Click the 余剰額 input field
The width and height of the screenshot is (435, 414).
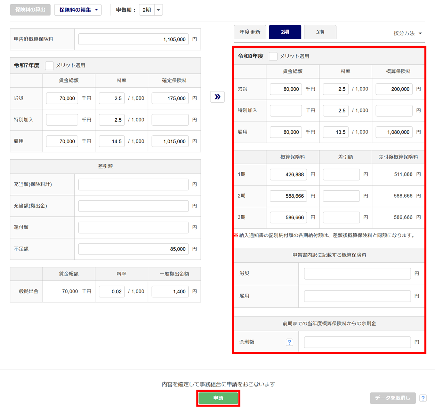[357, 342]
